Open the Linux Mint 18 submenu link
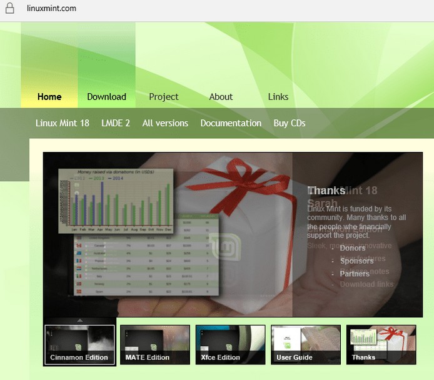The height and width of the screenshot is (380, 434). (63, 123)
